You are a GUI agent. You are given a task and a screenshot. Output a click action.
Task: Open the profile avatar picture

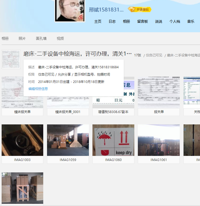point(70,11)
